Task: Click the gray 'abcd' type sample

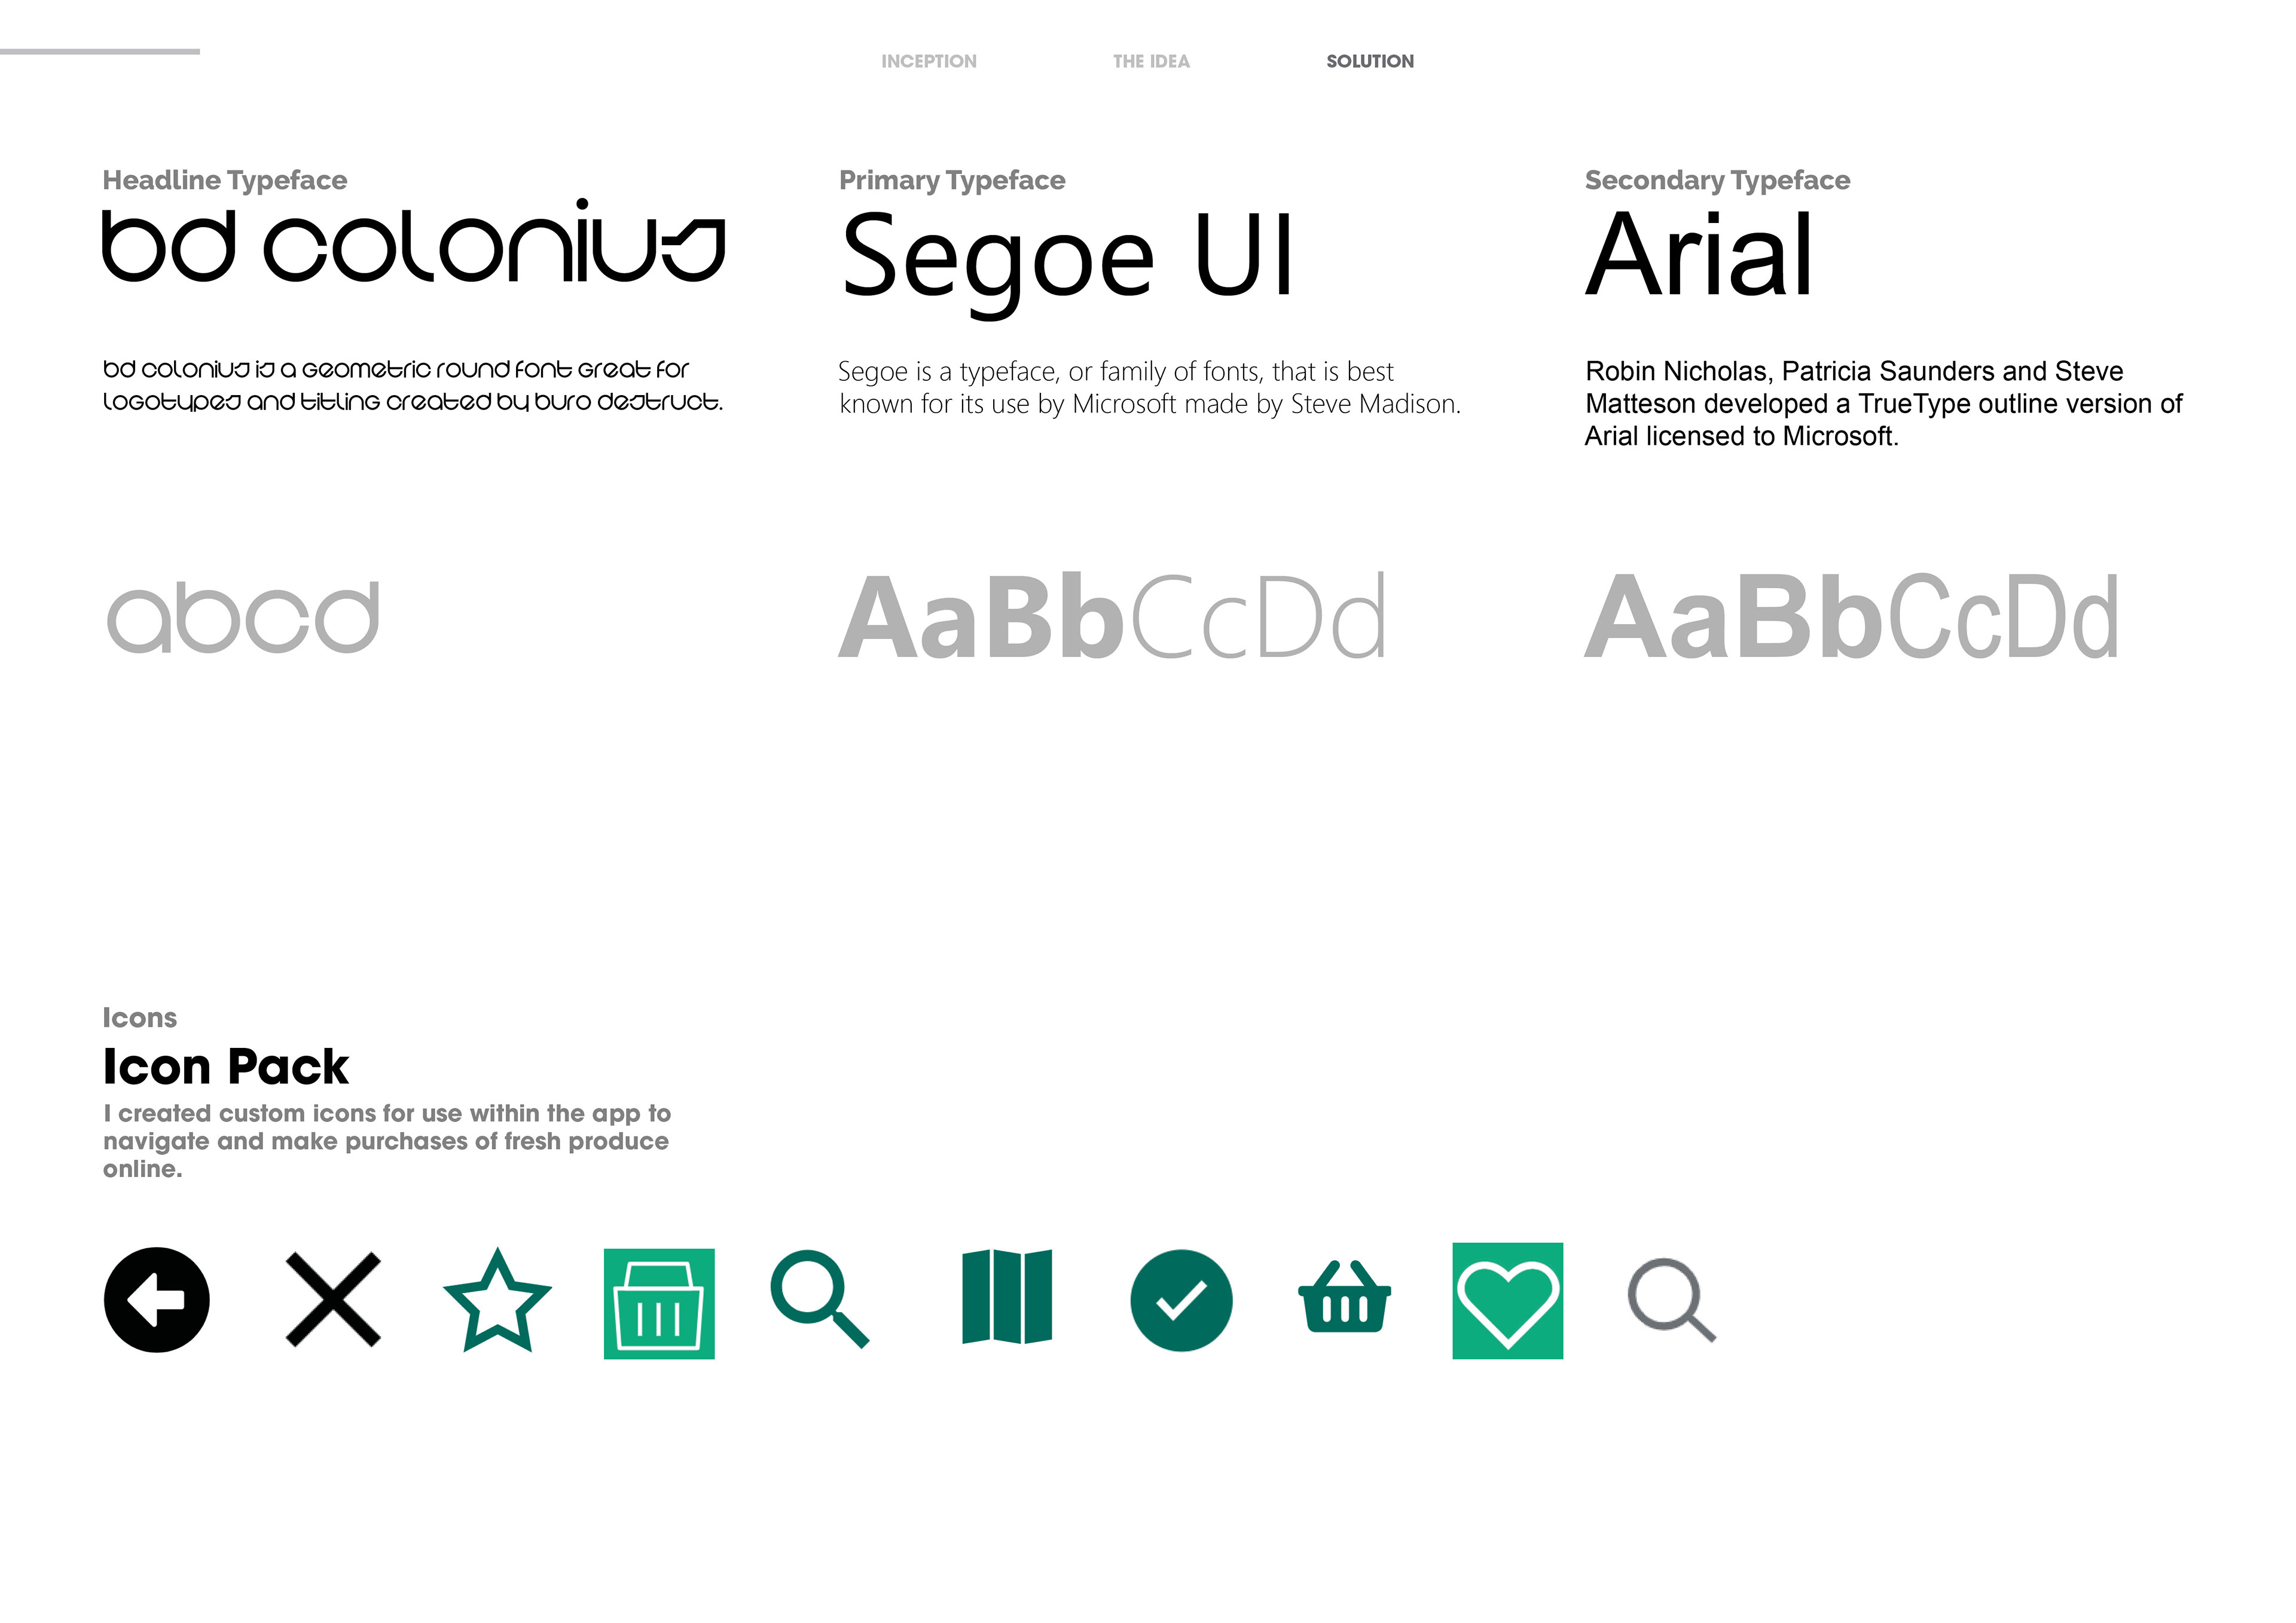Action: pyautogui.click(x=243, y=617)
